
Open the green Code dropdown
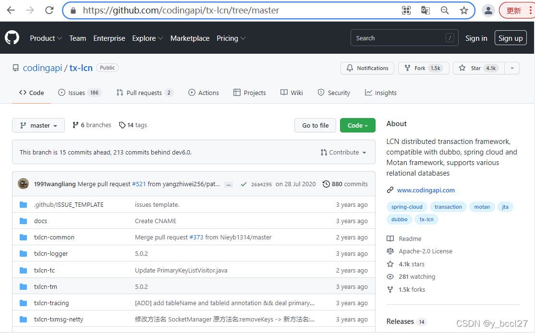[358, 125]
